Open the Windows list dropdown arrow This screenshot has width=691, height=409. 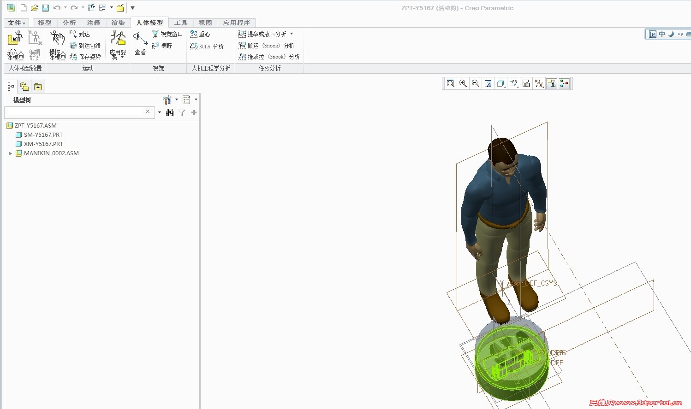click(111, 8)
